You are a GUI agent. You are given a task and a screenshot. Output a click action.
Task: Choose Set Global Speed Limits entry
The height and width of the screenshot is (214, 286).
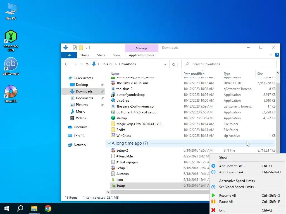[237, 187]
